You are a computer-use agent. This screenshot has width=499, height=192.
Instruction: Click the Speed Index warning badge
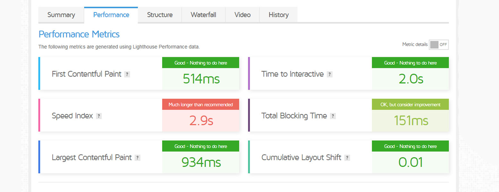[x=201, y=104]
